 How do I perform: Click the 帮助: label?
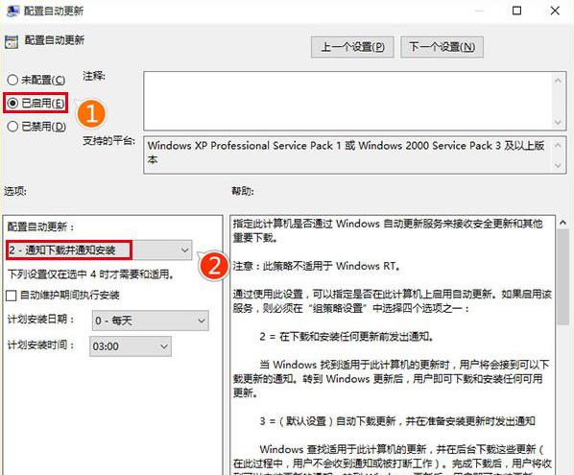coord(243,191)
